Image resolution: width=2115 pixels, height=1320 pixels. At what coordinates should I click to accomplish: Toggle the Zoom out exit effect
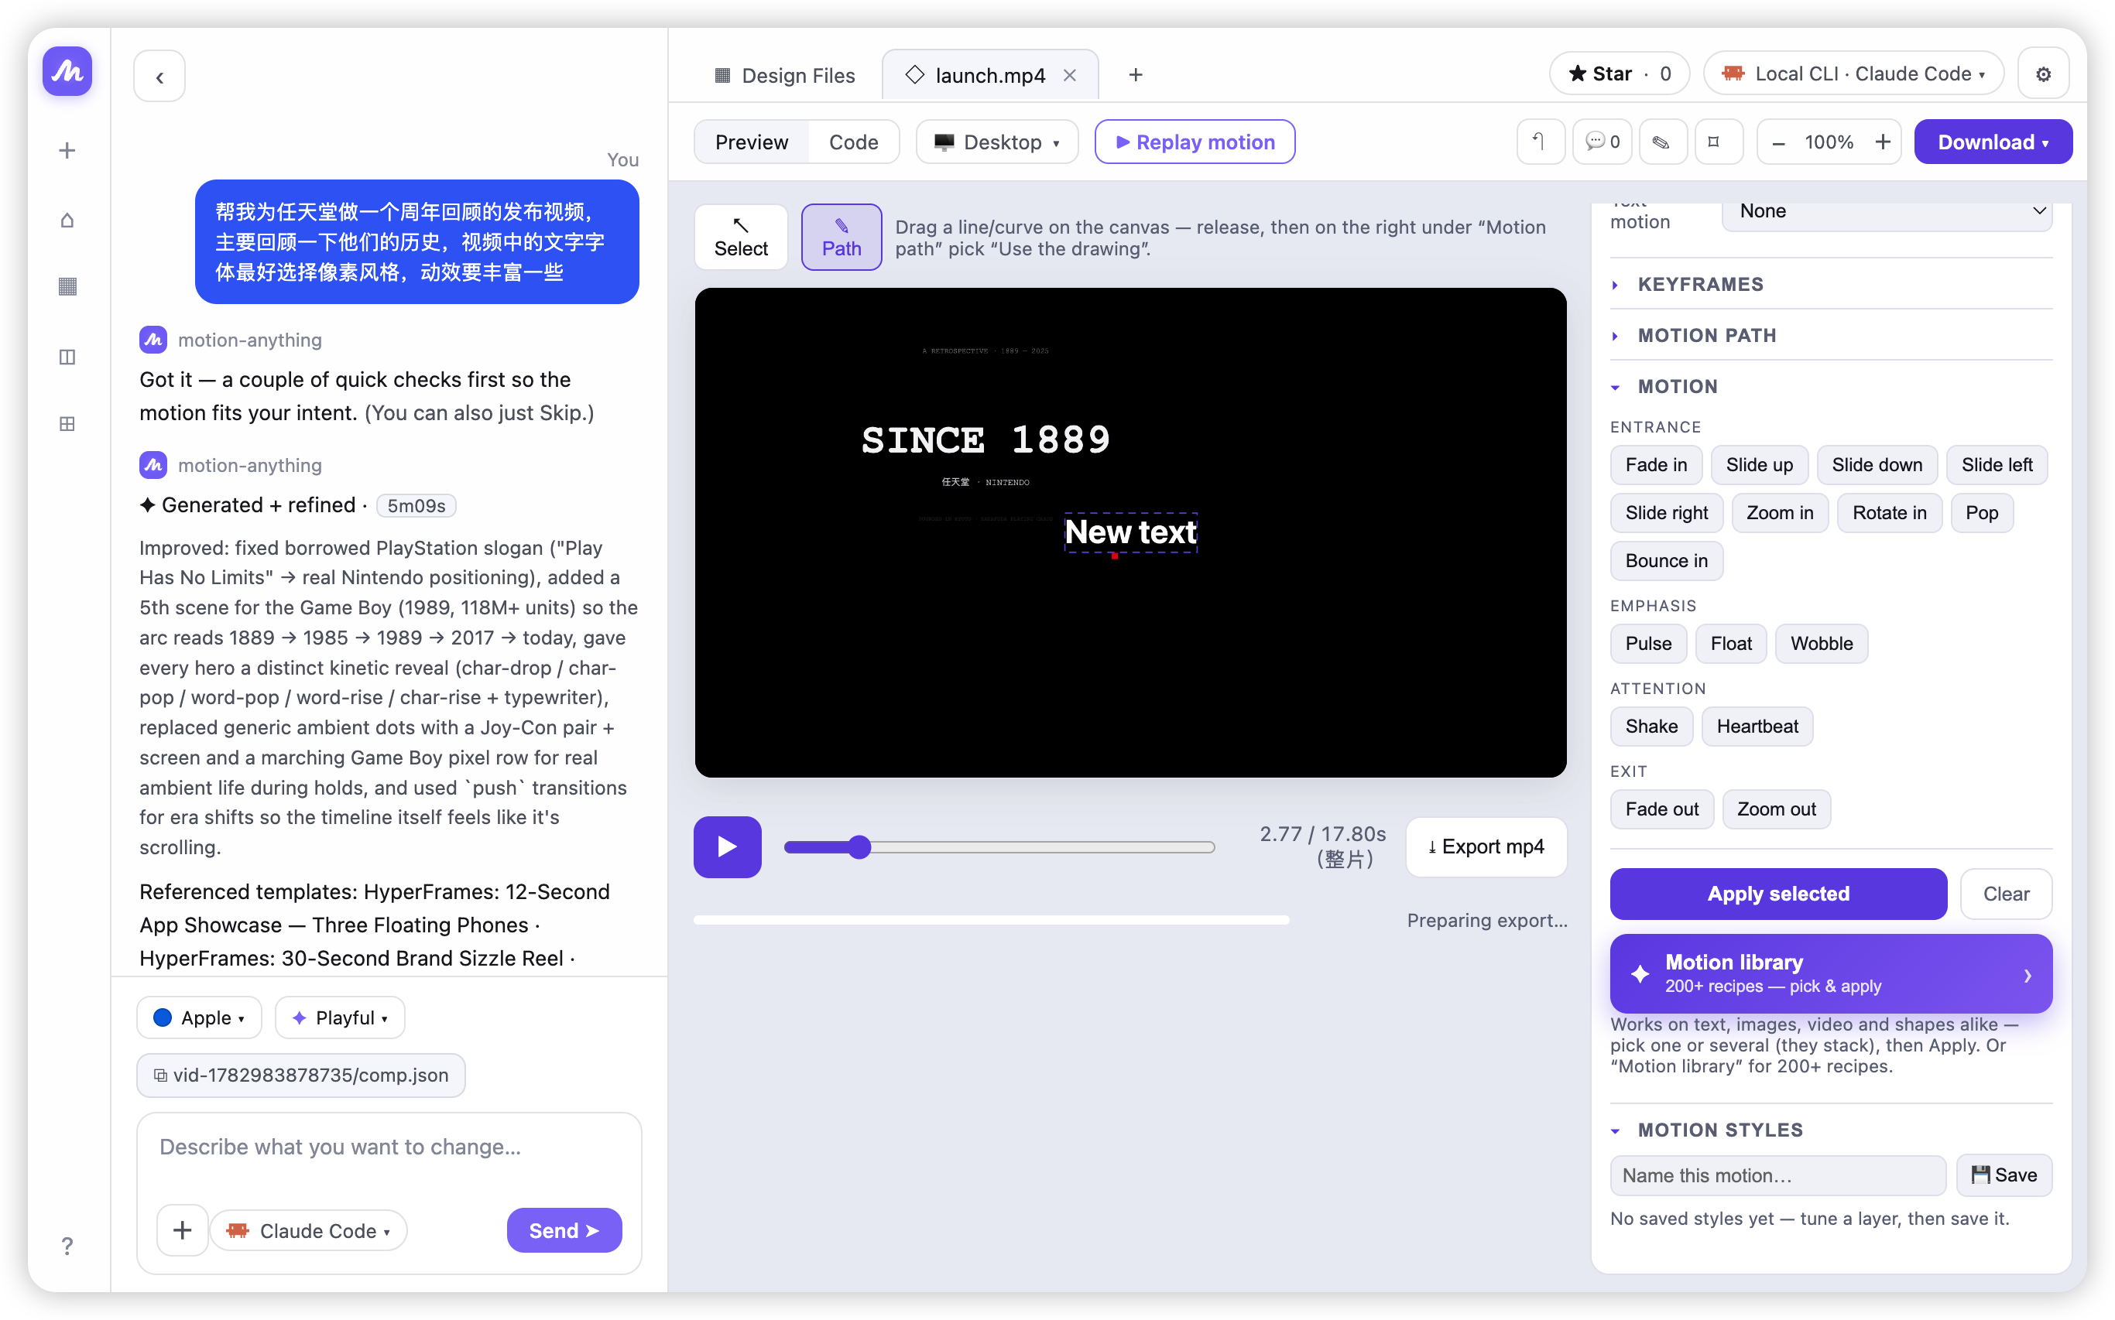click(1776, 809)
